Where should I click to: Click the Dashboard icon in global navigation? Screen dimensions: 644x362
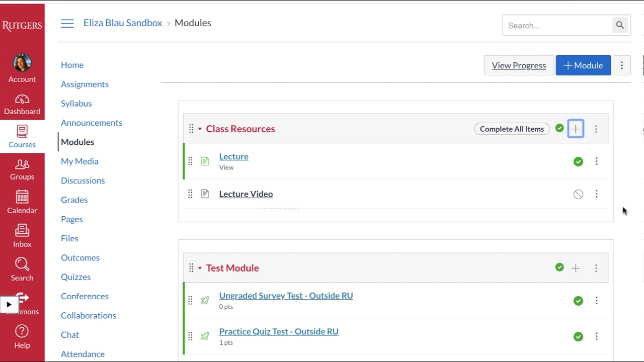click(22, 100)
